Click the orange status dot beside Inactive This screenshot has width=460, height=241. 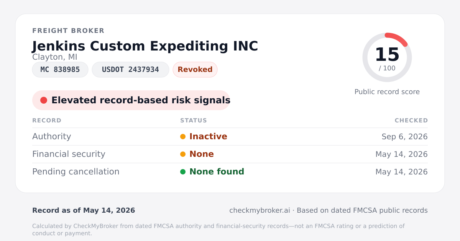183,137
